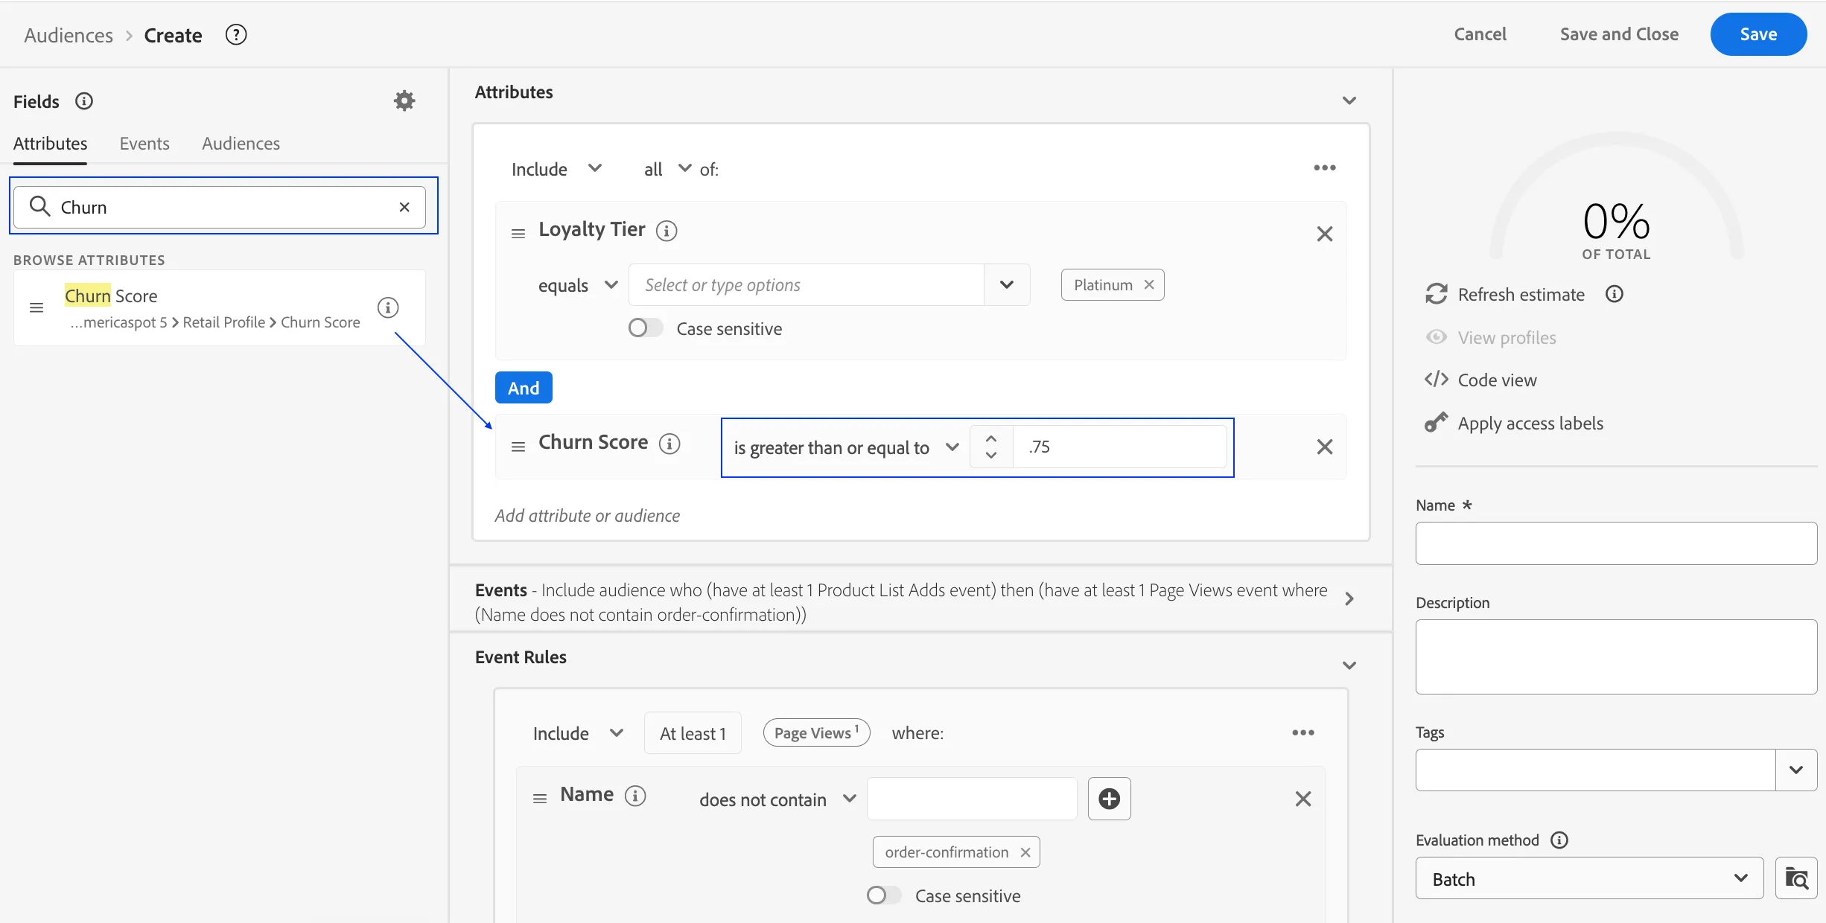Click the Save button
Screen dimensions: 1826x923
pyautogui.click(x=1758, y=34)
